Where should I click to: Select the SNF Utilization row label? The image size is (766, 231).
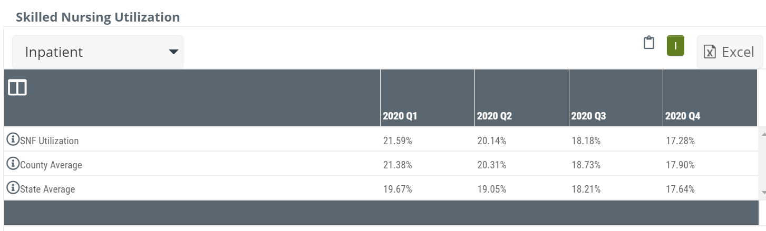[x=50, y=141]
